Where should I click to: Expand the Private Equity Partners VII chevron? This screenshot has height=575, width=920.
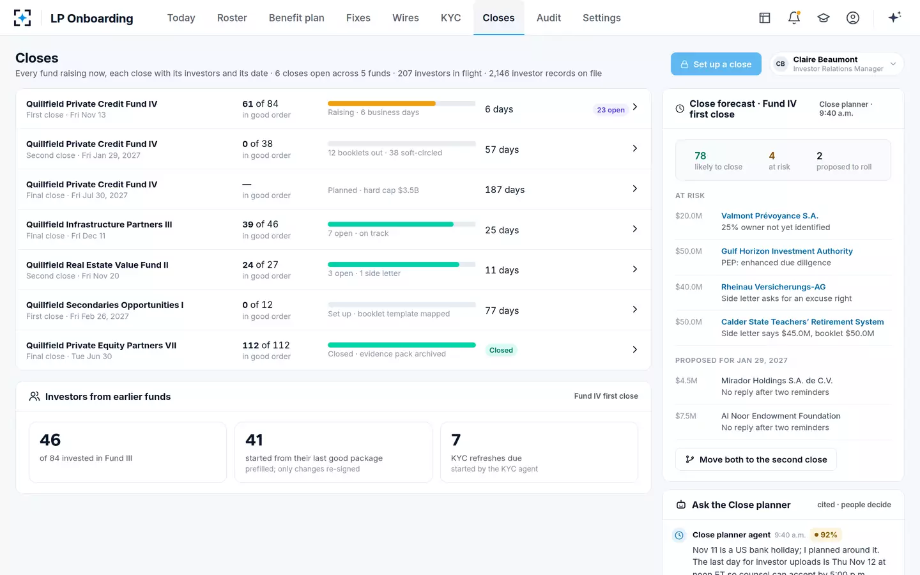click(635, 349)
